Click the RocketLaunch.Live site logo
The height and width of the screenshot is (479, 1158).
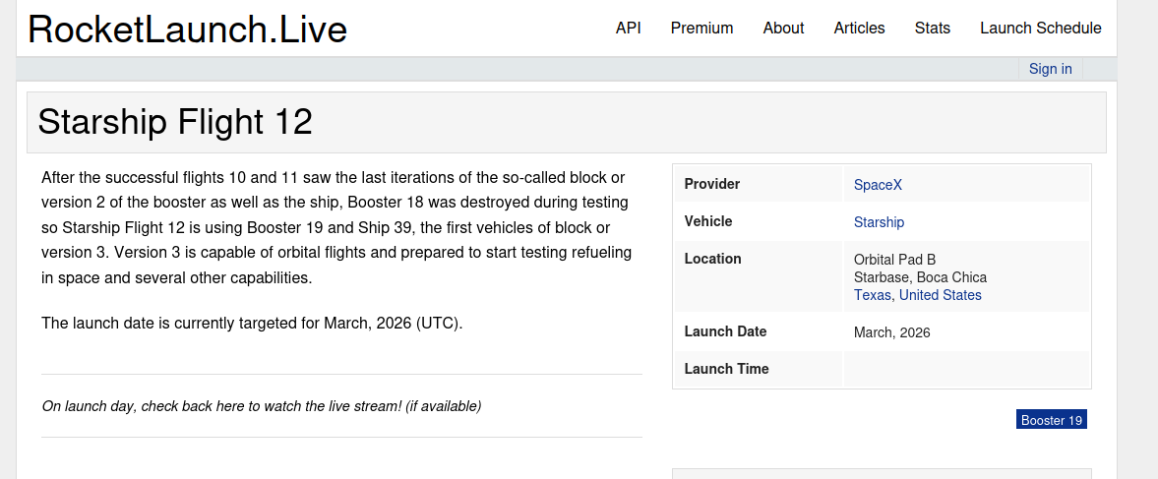tap(187, 30)
